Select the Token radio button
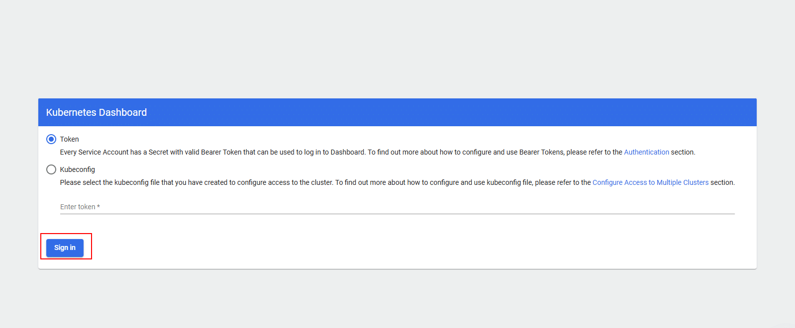795x328 pixels. [51, 139]
